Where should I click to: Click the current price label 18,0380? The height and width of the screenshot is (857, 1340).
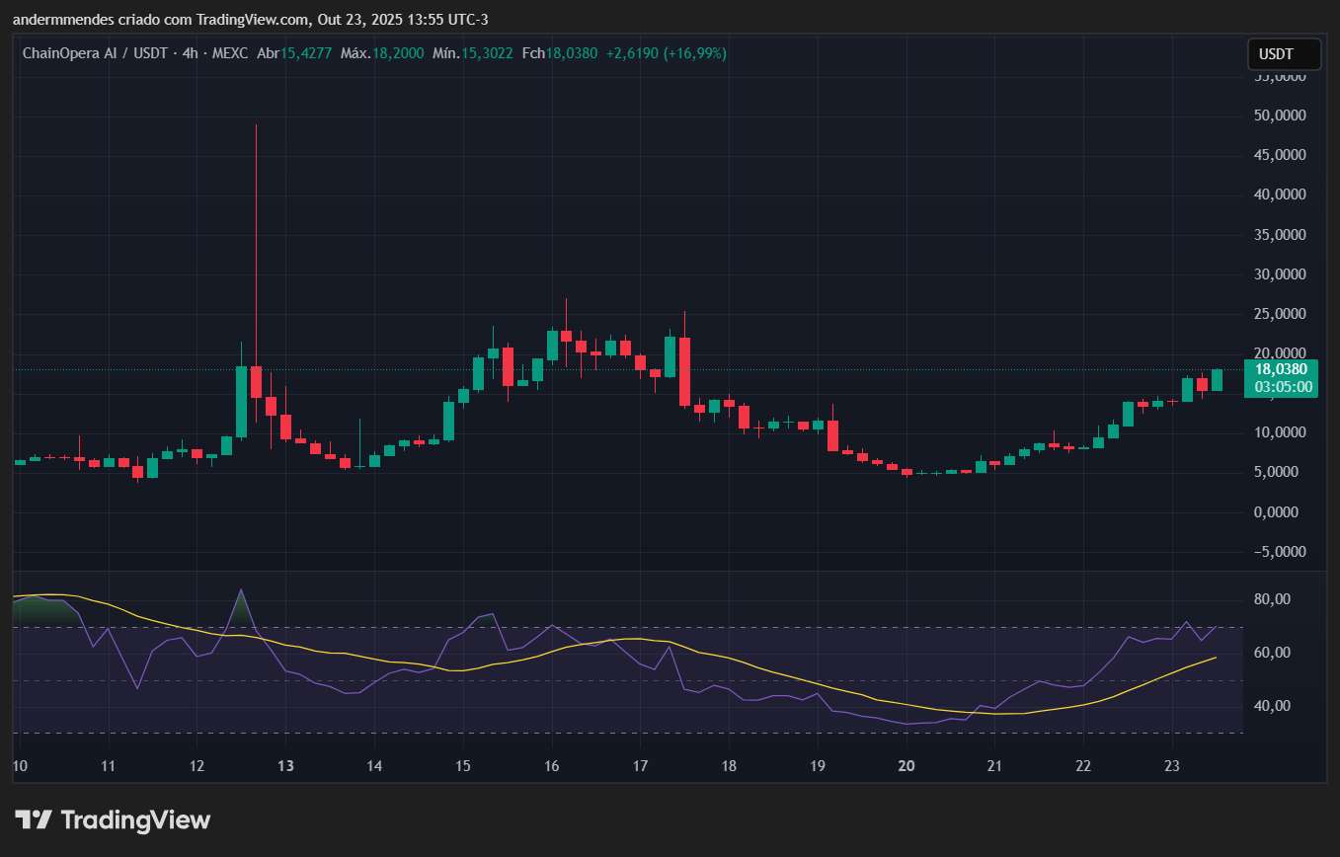pos(1281,370)
